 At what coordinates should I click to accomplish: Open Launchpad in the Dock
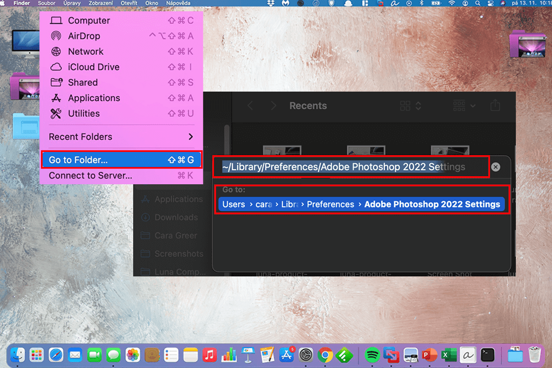pyautogui.click(x=37, y=355)
